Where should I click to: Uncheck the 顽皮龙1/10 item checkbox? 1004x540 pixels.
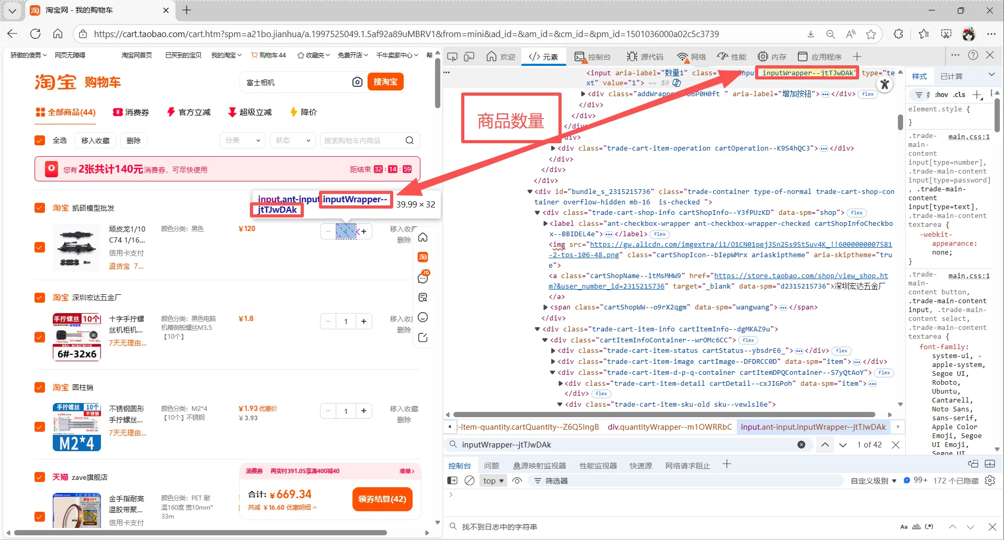(40, 247)
